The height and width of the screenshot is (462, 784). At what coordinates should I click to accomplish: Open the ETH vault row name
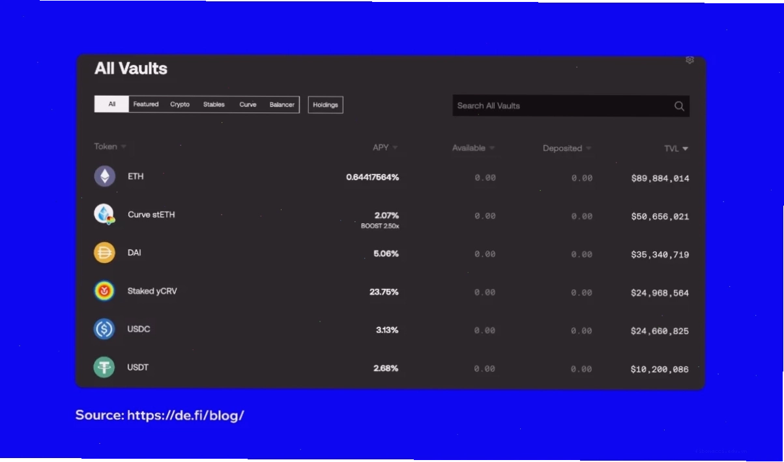[136, 176]
